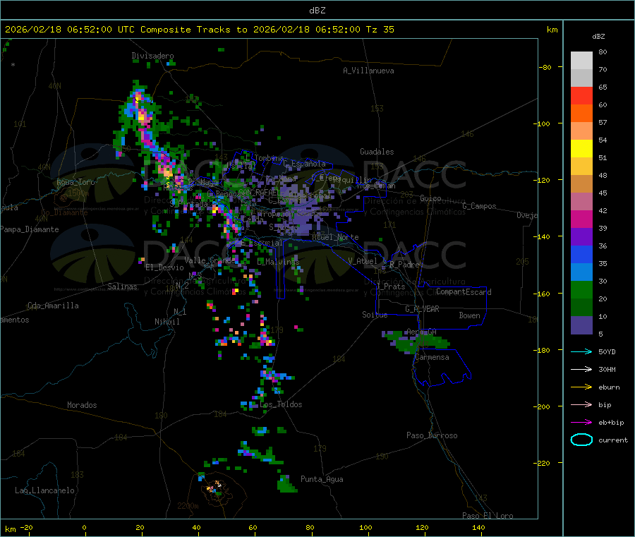The image size is (635, 537).
Task: Click the green radar echo near Aero_GA
Action: coord(415,342)
